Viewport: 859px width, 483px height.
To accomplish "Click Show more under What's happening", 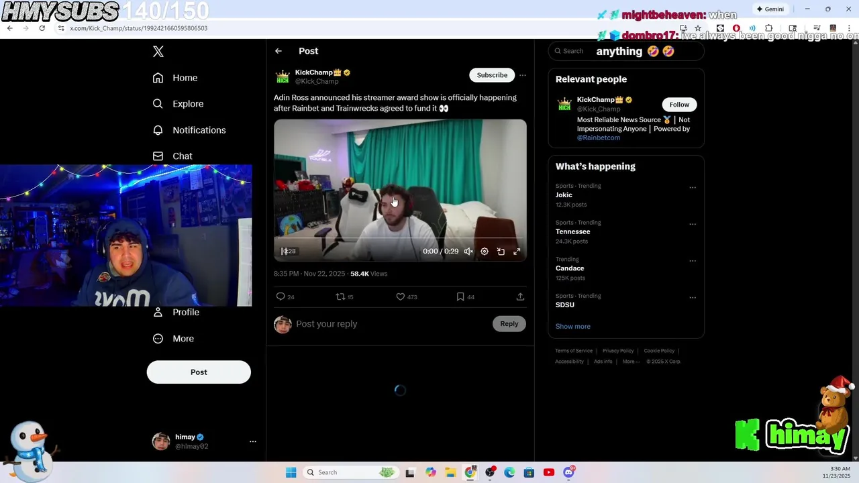I will coord(572,327).
